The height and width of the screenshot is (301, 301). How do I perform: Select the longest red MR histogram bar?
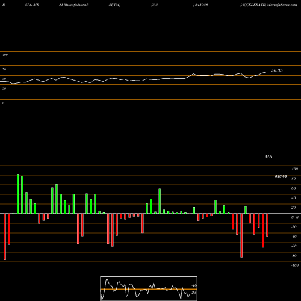[5, 237]
